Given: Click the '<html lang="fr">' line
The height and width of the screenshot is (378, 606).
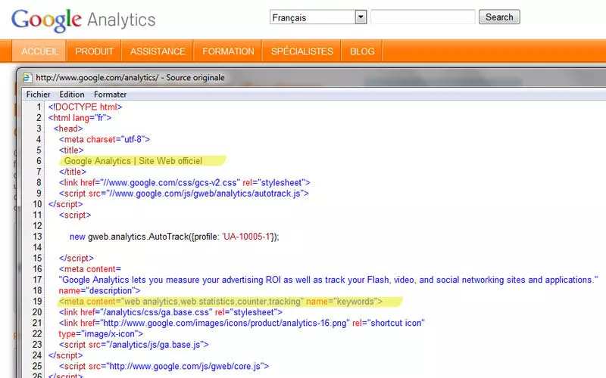Looking at the screenshot, I should 80,118.
